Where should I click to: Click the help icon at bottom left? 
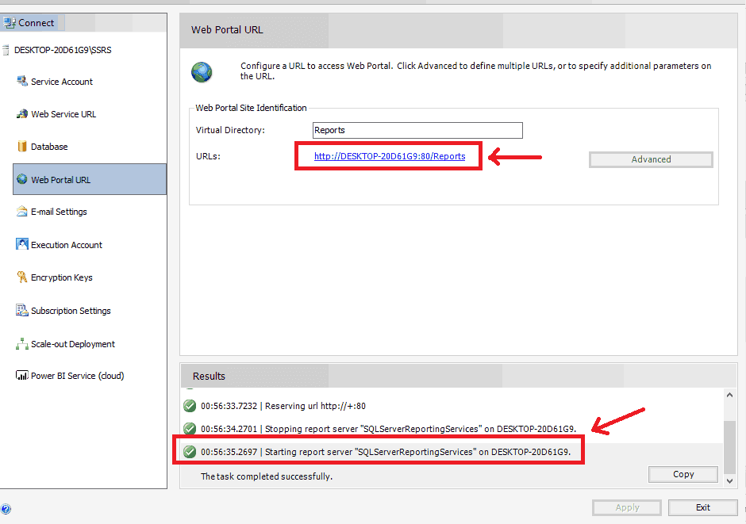(x=6, y=509)
